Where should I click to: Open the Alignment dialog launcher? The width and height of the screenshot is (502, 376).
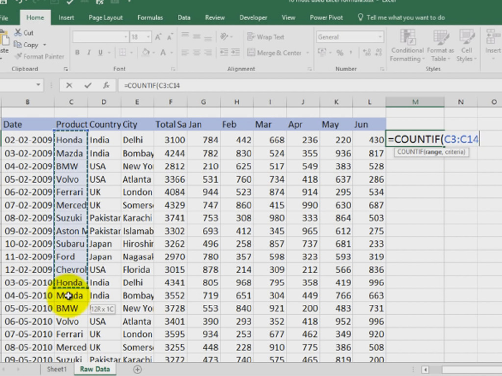(x=310, y=69)
